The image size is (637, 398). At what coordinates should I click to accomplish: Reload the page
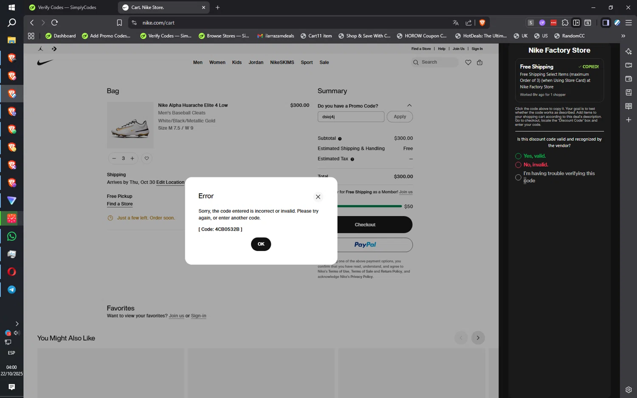click(x=55, y=23)
